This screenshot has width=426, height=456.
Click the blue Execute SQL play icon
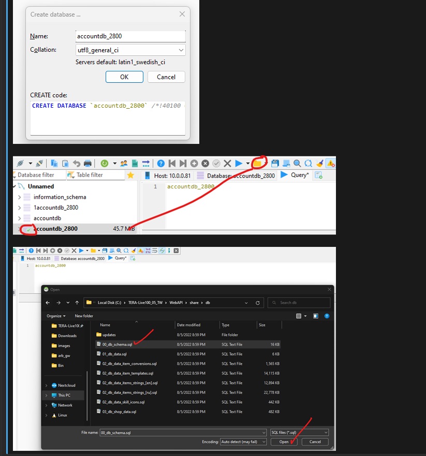tap(239, 163)
